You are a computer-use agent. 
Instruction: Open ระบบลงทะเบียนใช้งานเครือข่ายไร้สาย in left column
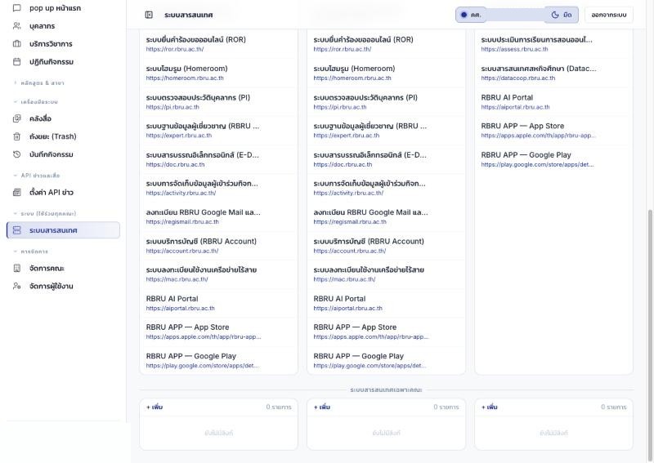[x=219, y=274]
